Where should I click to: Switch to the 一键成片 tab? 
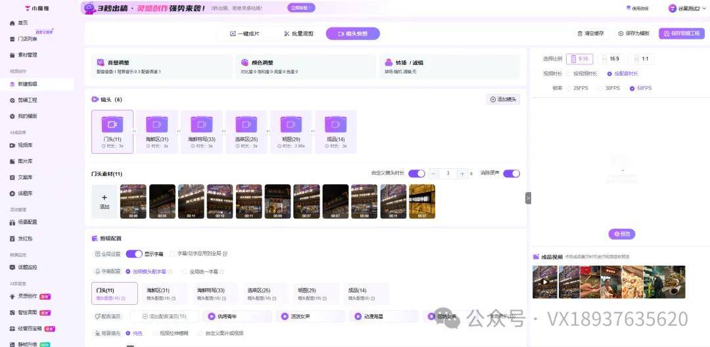pos(245,34)
